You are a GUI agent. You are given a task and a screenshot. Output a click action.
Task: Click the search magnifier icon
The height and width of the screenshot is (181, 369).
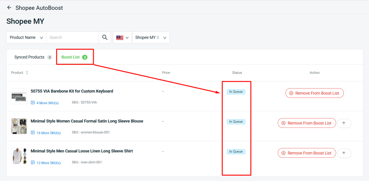tap(105, 37)
